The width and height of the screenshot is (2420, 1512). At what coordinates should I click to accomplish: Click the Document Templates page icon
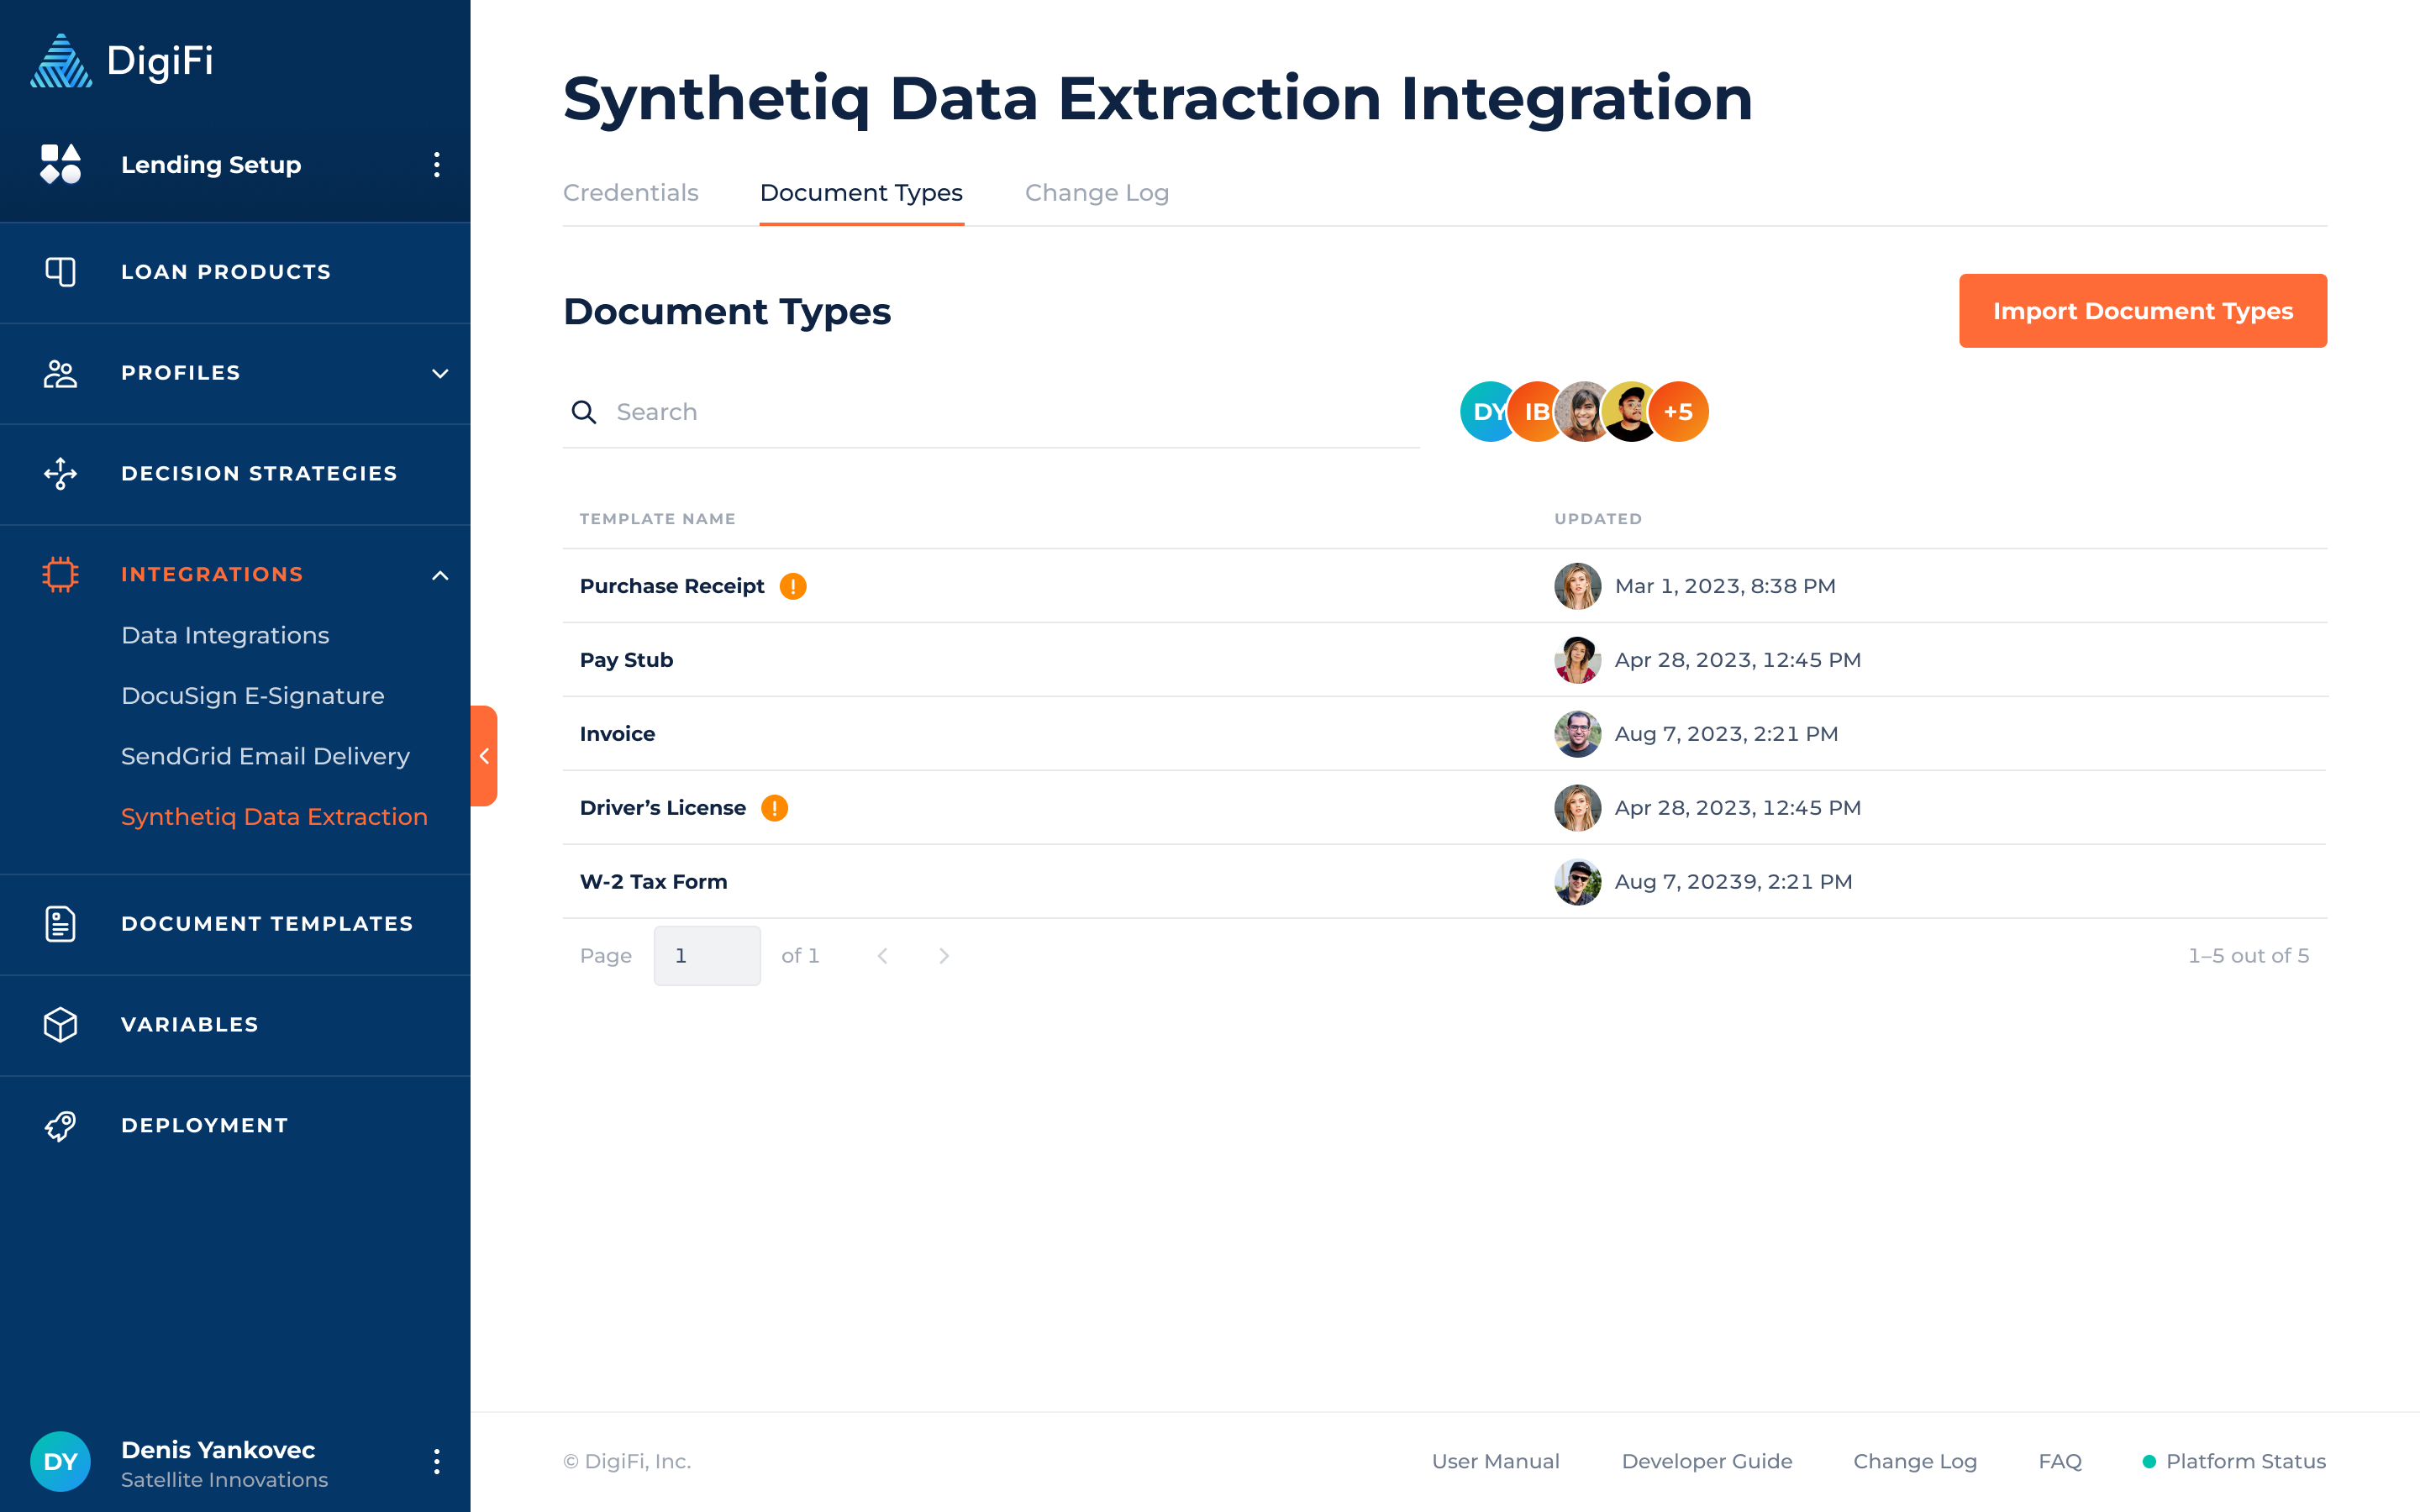(60, 923)
